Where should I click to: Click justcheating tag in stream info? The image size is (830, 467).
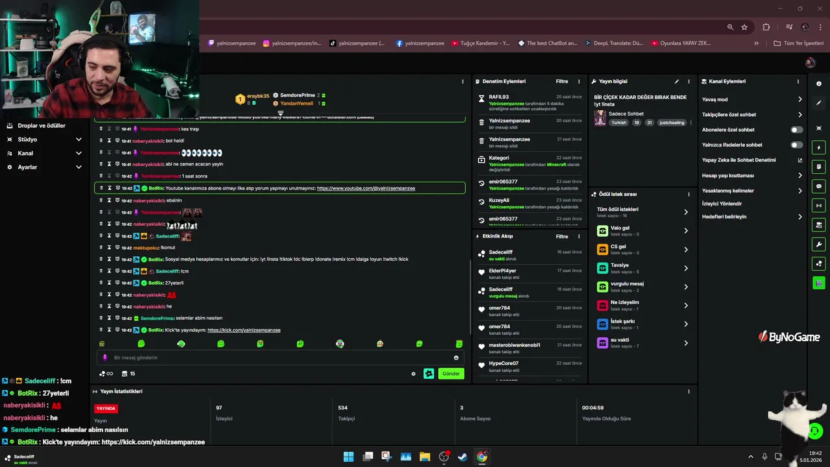672,123
